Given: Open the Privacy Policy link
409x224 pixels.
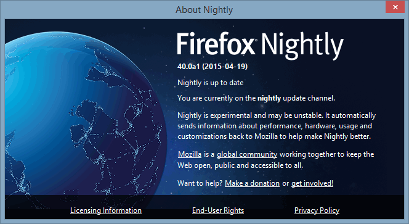Looking at the screenshot, I should [x=317, y=210].
